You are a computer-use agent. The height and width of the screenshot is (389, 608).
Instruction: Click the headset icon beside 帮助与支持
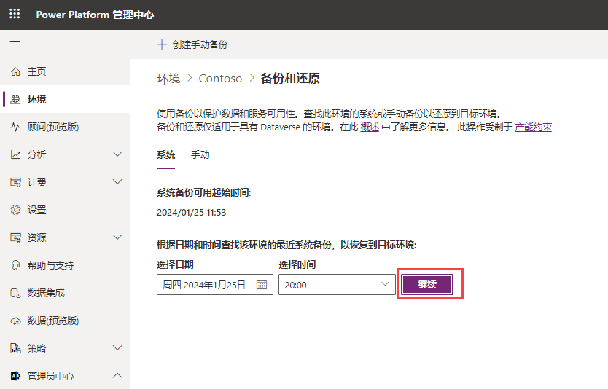pyautogui.click(x=15, y=265)
